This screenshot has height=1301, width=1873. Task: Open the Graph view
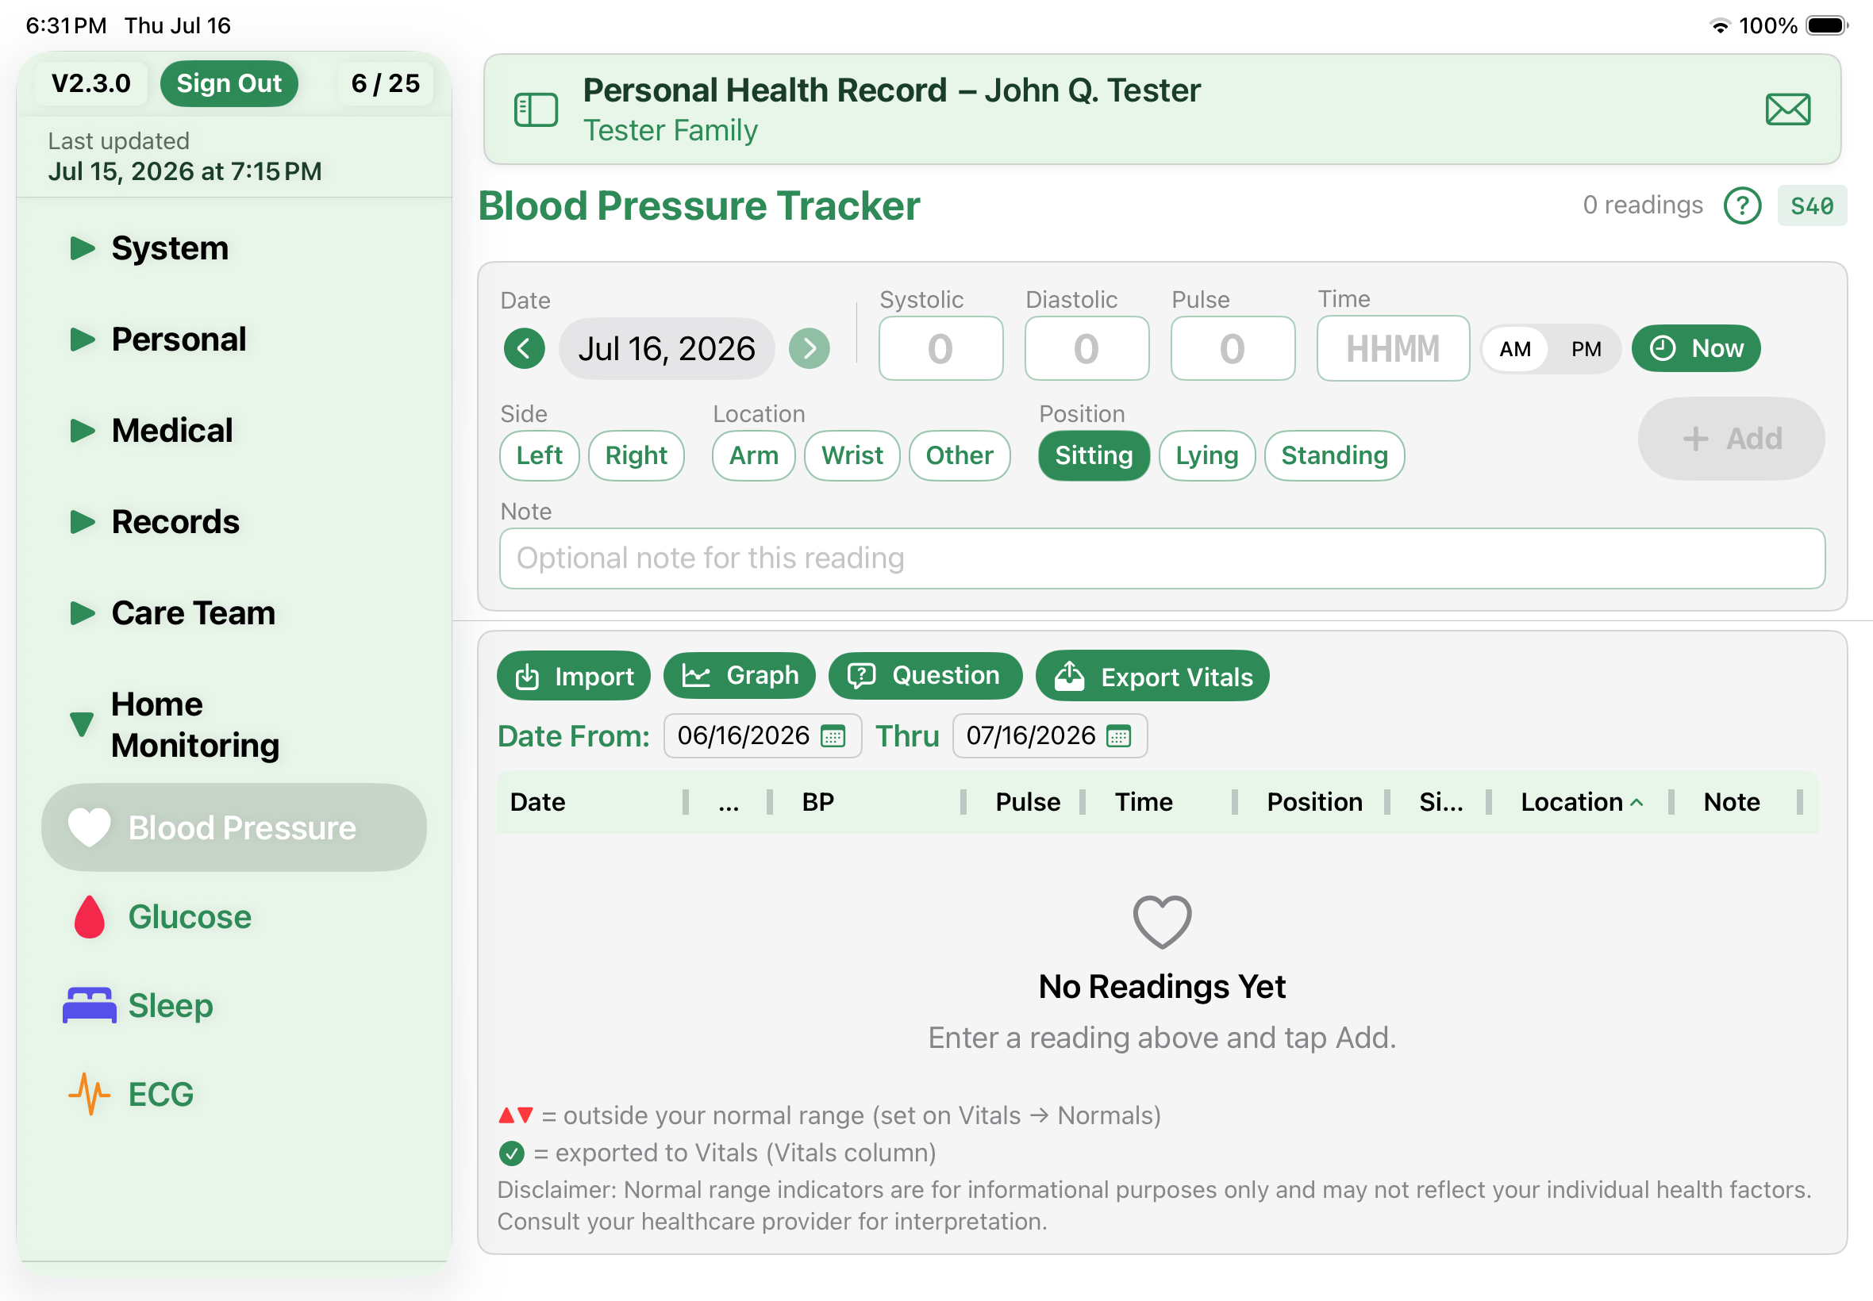click(740, 676)
